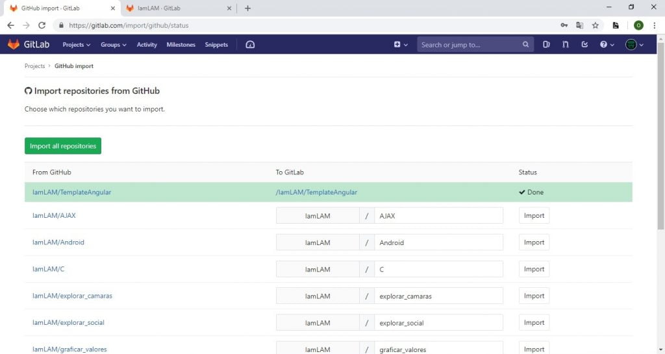Click the translate page icon
Image resolution: width=665 pixels, height=354 pixels.
580,25
